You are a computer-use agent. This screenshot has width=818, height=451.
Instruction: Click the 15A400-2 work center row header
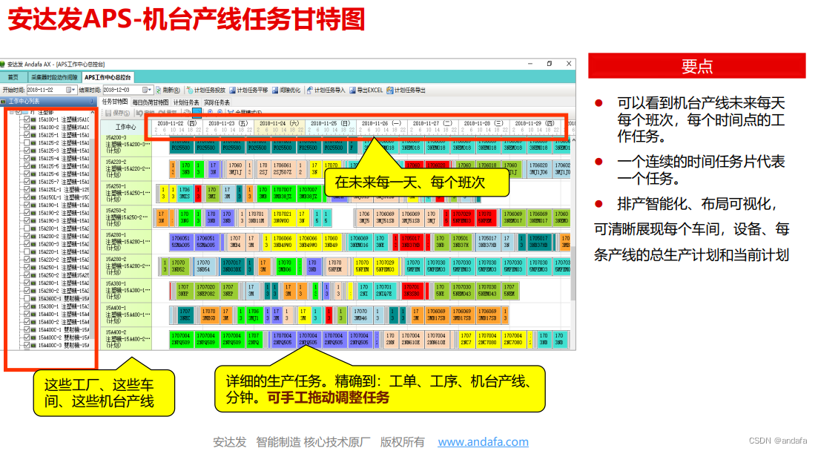pyautogui.click(x=126, y=339)
